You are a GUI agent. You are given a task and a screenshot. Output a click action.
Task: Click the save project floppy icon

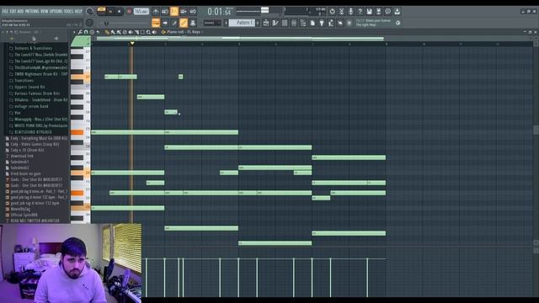[x=369, y=11]
